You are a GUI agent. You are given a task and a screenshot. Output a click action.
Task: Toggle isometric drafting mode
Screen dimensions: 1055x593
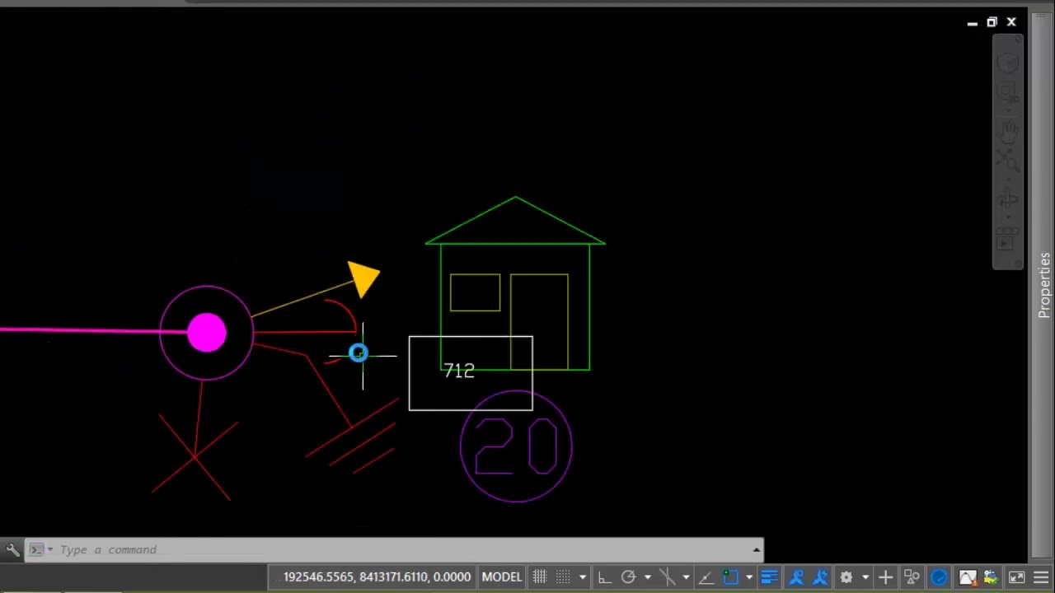click(x=668, y=577)
